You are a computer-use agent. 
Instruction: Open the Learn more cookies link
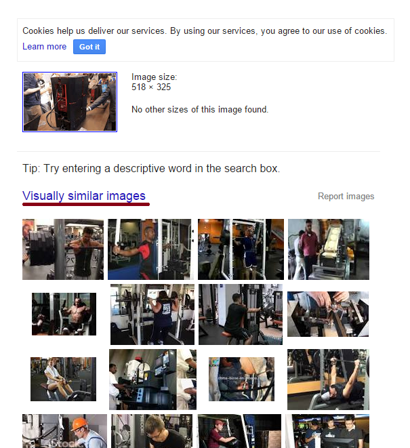[x=44, y=46]
